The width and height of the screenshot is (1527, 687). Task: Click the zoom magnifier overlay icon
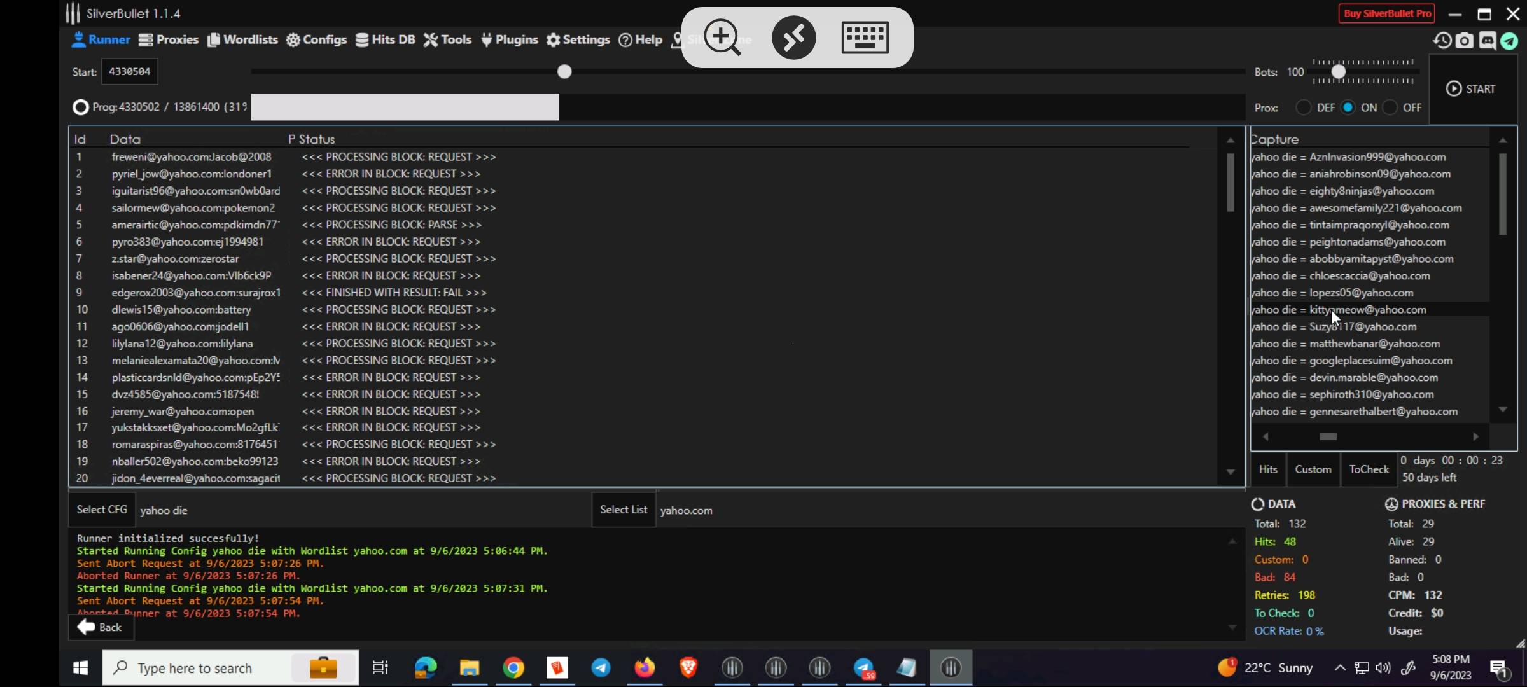(723, 38)
